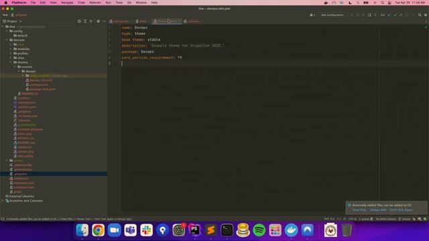Expand the sites folder
The width and height of the screenshot is (429, 241).
[x=11, y=58]
